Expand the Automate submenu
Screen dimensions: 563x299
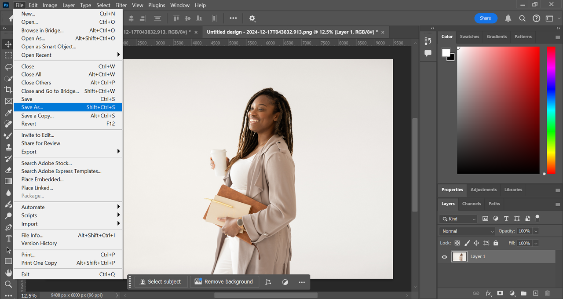click(68, 207)
